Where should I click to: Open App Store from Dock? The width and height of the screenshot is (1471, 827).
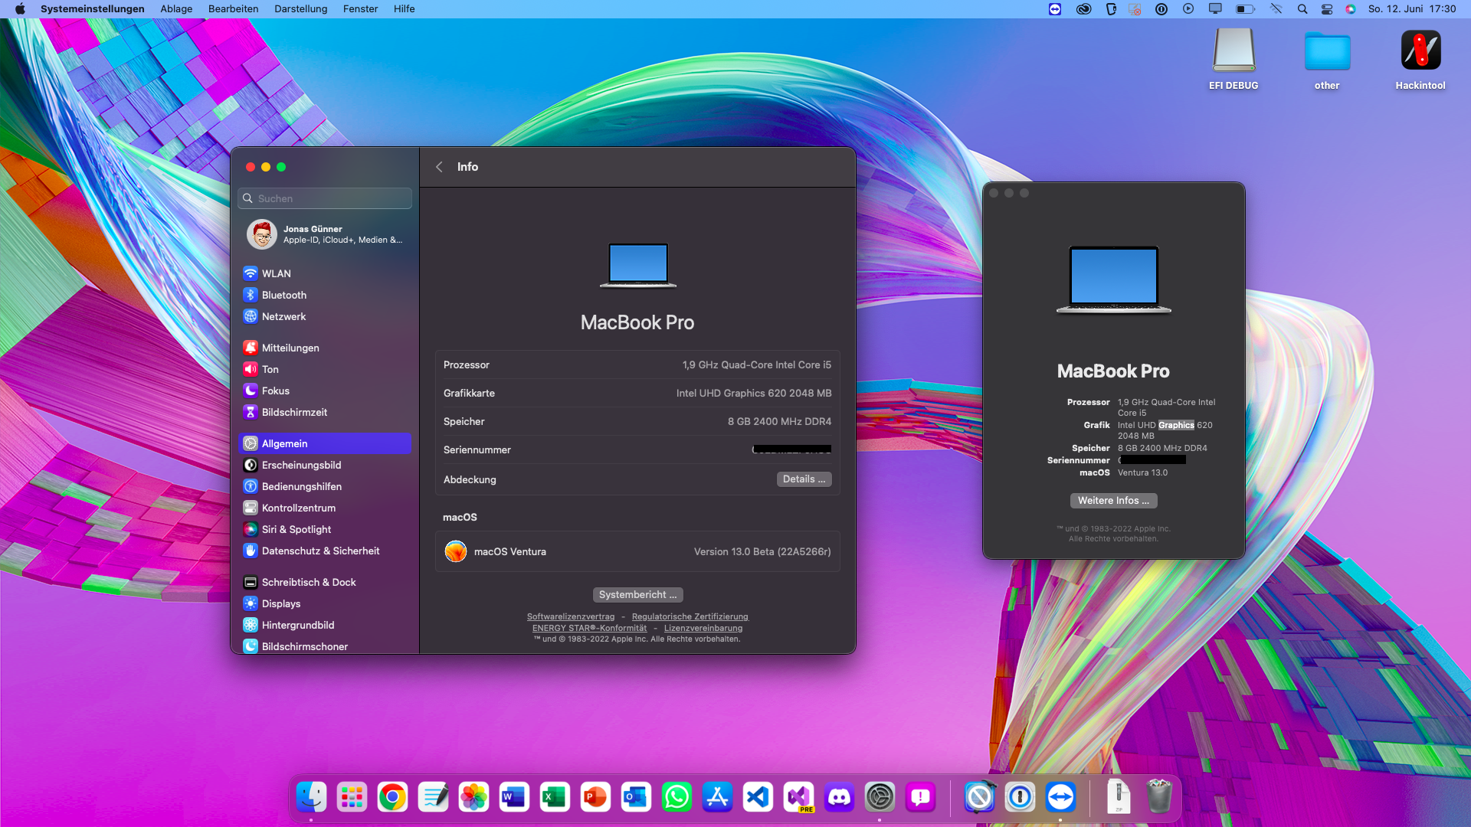tap(717, 797)
